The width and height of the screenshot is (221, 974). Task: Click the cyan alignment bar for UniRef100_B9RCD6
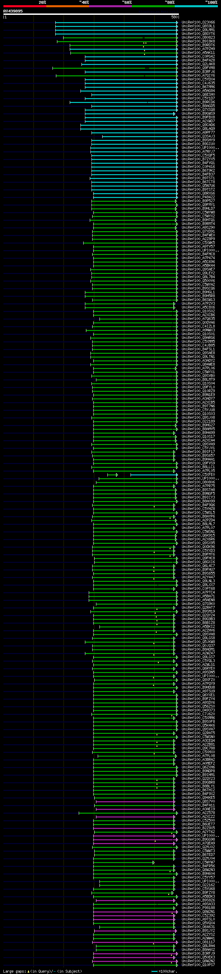124,102
